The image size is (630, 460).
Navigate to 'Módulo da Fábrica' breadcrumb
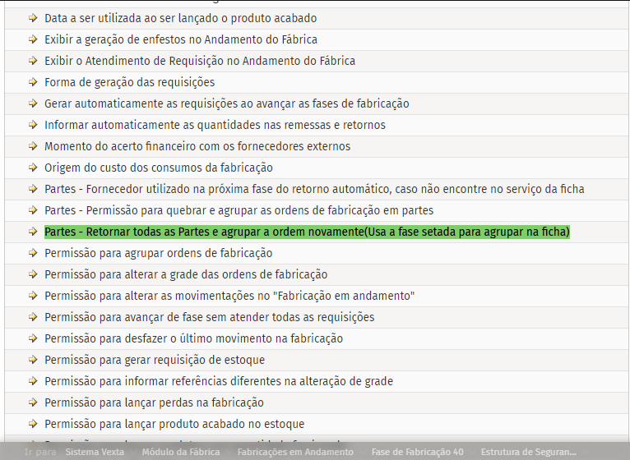point(181,452)
